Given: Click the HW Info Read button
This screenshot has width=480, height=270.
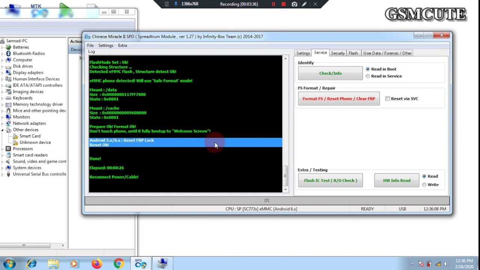Looking at the screenshot, I should (x=396, y=180).
